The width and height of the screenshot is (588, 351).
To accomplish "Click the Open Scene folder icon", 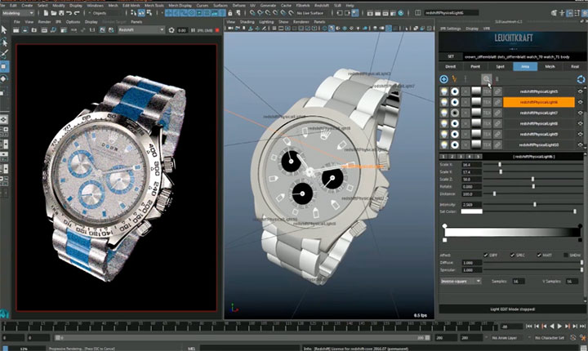I will point(54,13).
